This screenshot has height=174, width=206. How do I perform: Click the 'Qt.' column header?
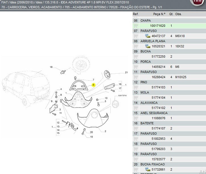171,14
